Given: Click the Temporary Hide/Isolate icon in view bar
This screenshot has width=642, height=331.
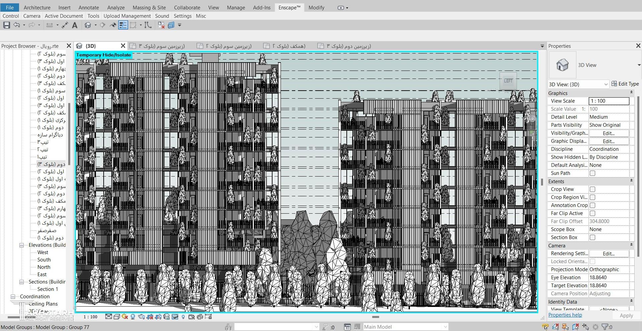Looking at the screenshot, I should pos(175,317).
